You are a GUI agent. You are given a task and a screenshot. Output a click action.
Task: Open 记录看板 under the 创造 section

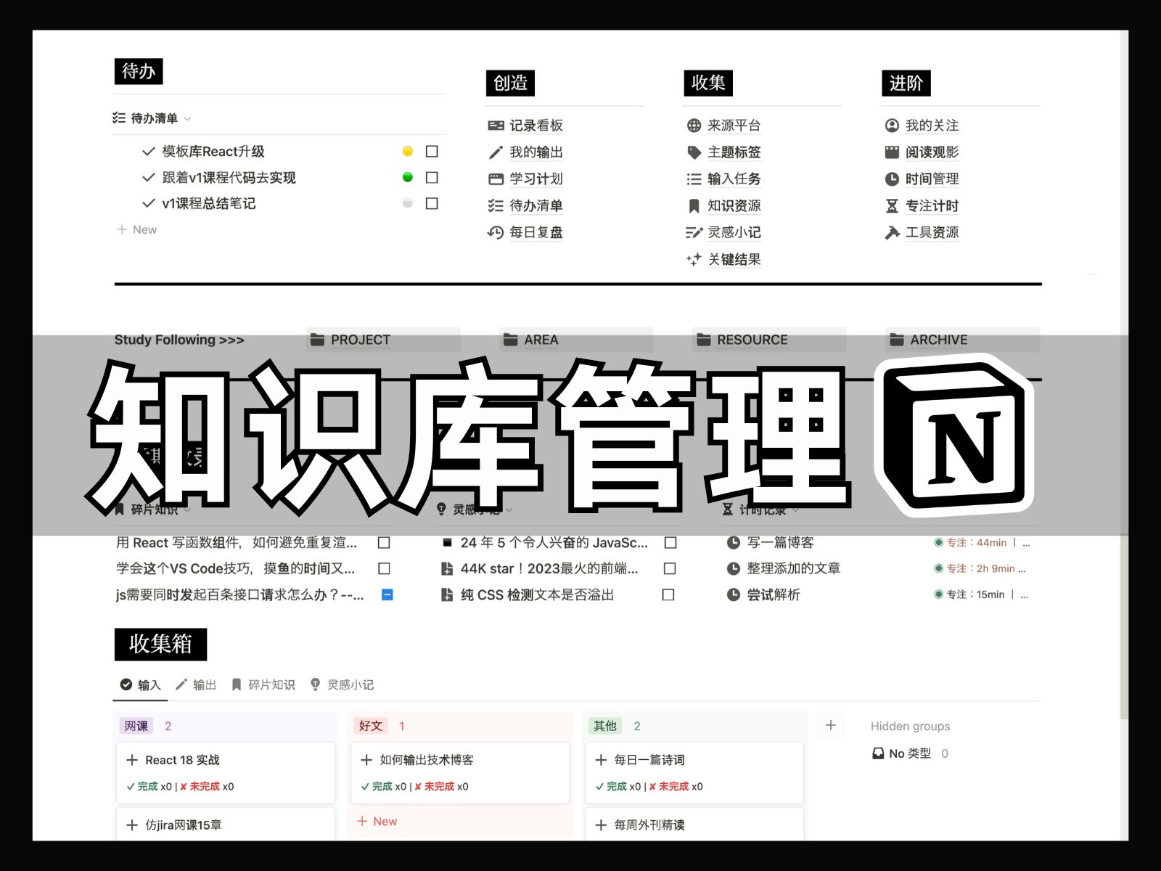[537, 126]
